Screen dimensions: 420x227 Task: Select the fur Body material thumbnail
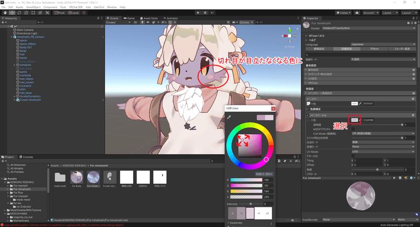[77, 177]
